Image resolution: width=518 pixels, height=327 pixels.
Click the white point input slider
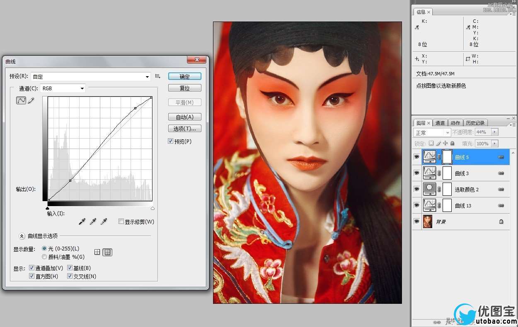click(x=152, y=208)
